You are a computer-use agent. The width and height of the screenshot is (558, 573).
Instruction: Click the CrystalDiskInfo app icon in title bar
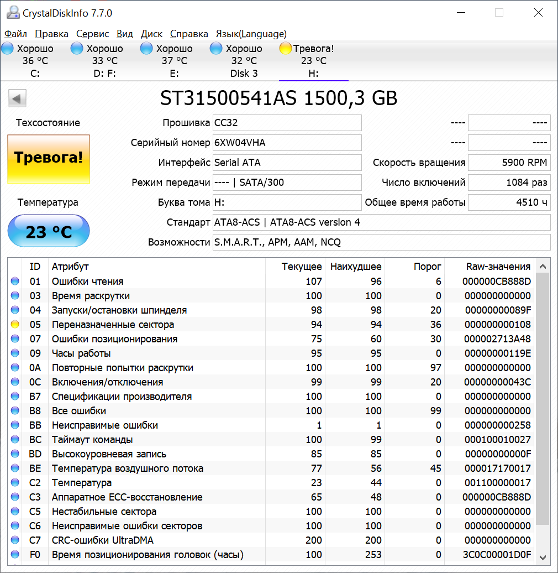pos(12,13)
